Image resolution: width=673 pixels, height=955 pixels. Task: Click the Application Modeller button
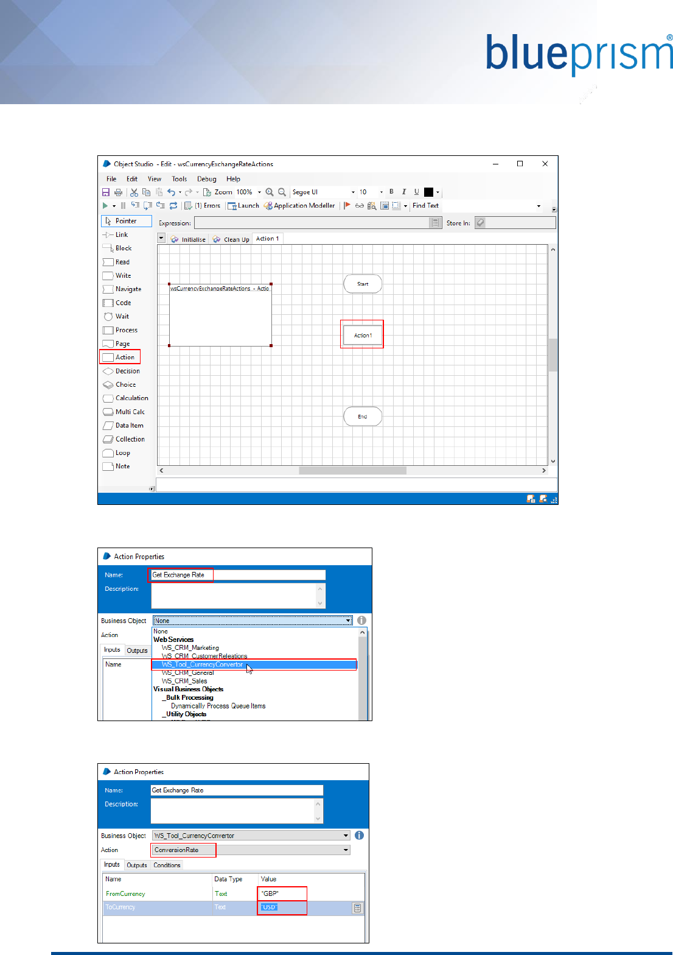click(x=299, y=206)
